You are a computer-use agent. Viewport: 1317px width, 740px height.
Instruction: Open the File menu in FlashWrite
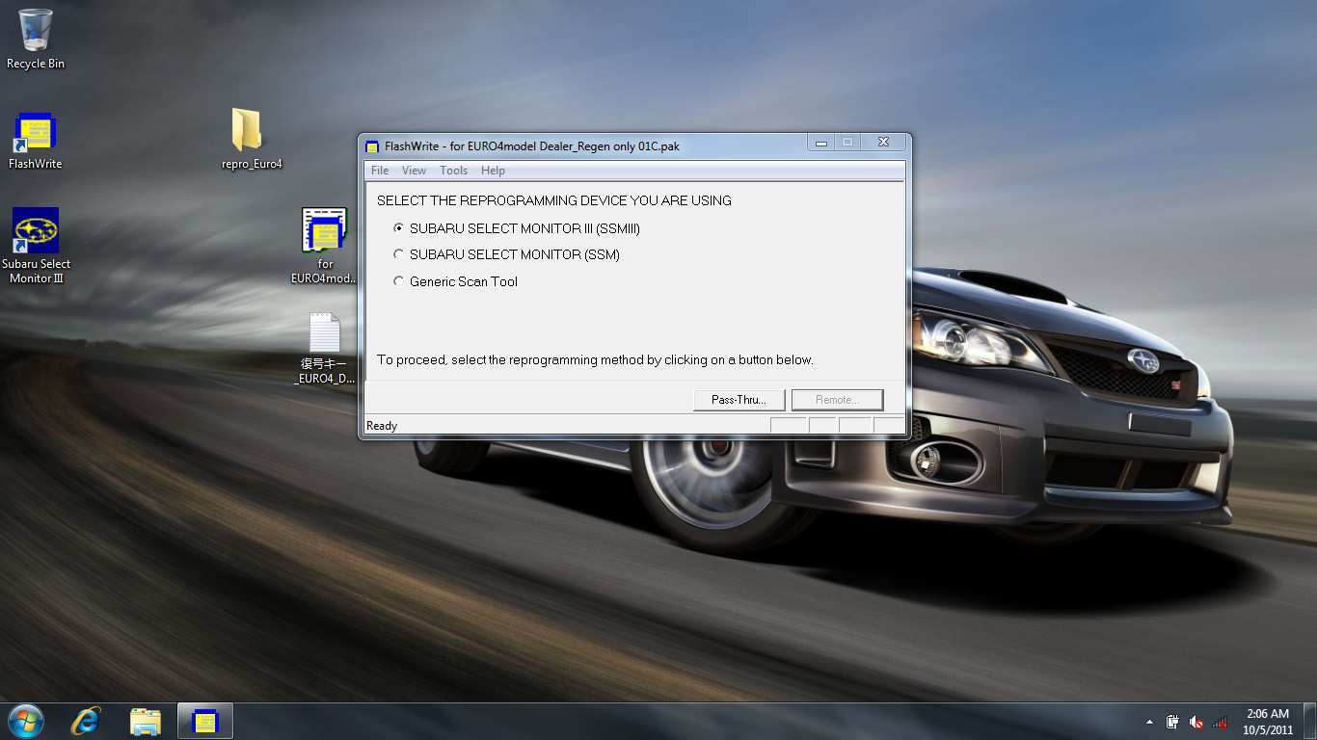point(380,171)
